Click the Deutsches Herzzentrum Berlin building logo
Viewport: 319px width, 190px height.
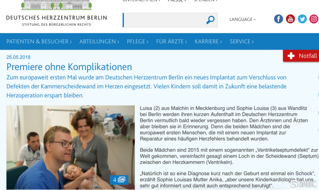point(56,5)
